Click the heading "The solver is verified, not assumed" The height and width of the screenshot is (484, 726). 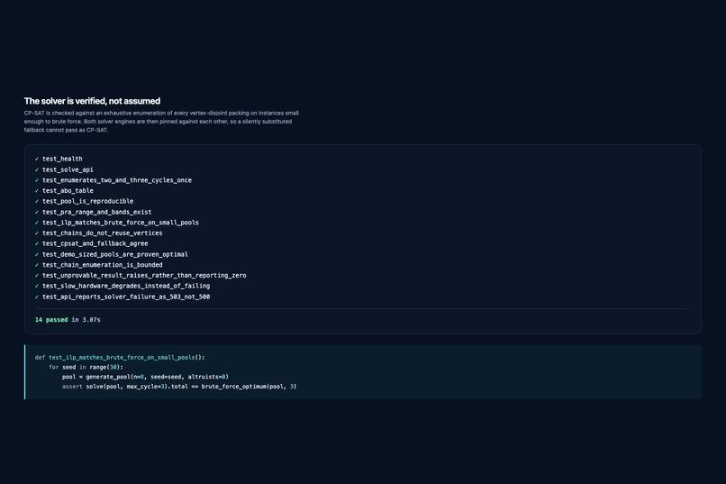92,101
